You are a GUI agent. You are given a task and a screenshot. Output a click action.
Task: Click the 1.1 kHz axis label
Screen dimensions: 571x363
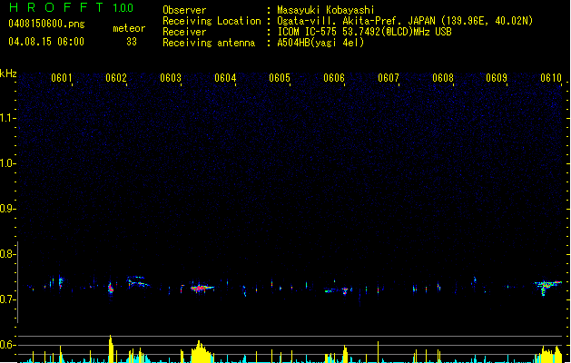(6, 118)
